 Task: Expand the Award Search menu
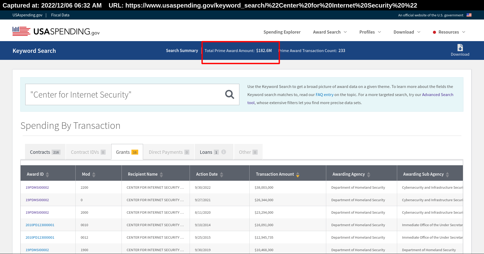coord(330,32)
